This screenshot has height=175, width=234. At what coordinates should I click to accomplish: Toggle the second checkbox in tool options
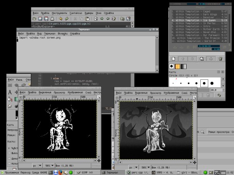pos(9,159)
